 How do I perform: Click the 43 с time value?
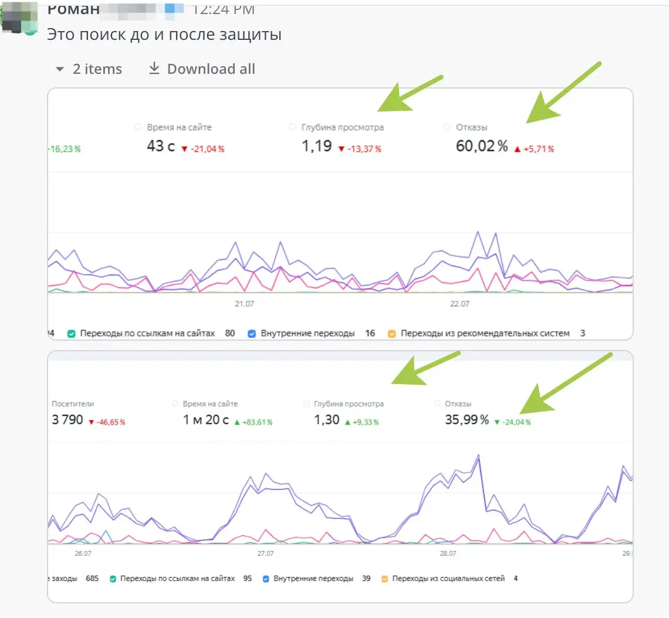[161, 146]
